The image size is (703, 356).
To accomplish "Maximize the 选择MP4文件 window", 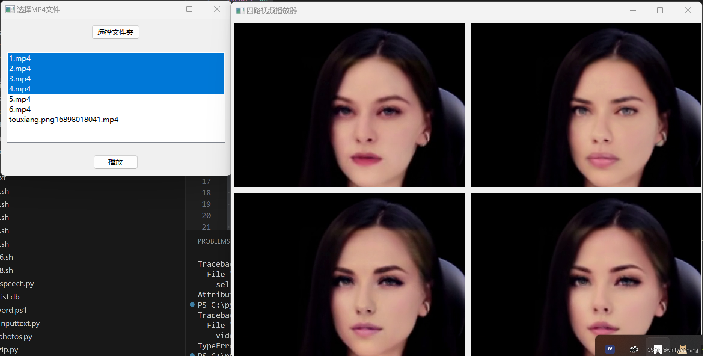I will click(189, 9).
